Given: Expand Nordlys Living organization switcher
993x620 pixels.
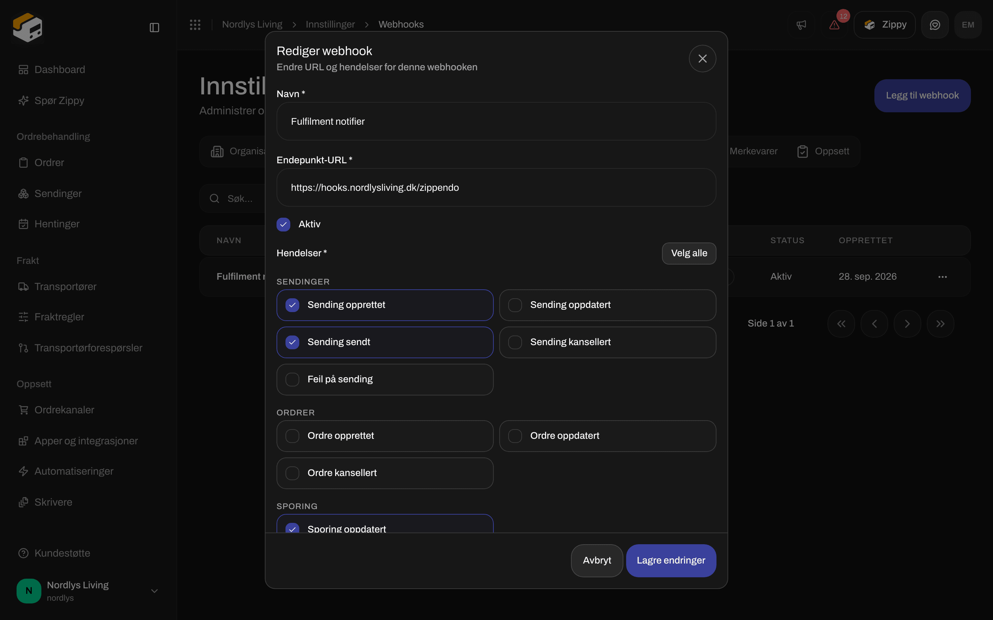Looking at the screenshot, I should pos(88,591).
